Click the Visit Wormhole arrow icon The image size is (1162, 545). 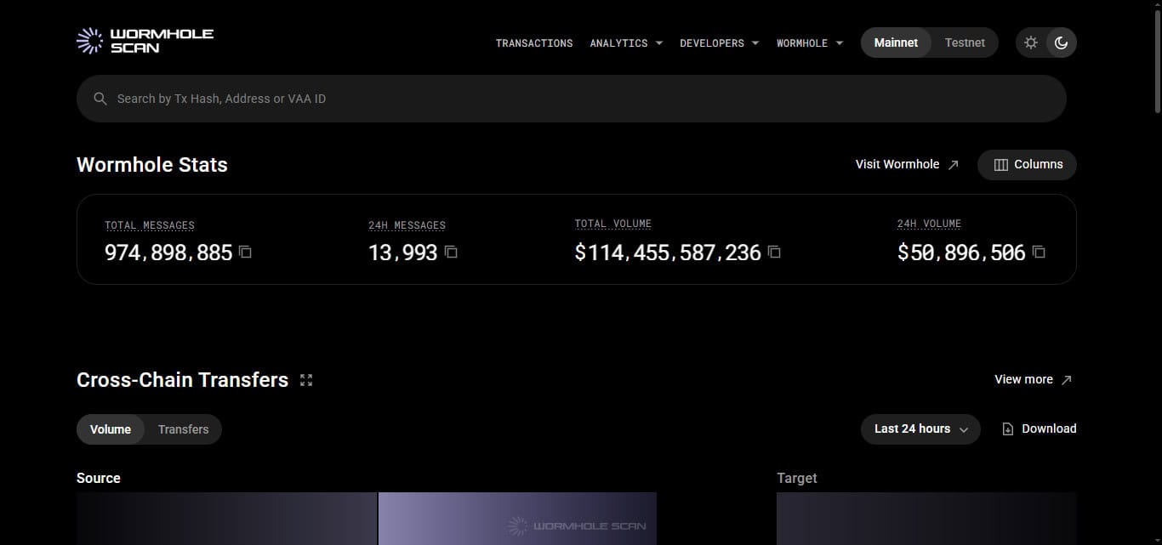953,165
